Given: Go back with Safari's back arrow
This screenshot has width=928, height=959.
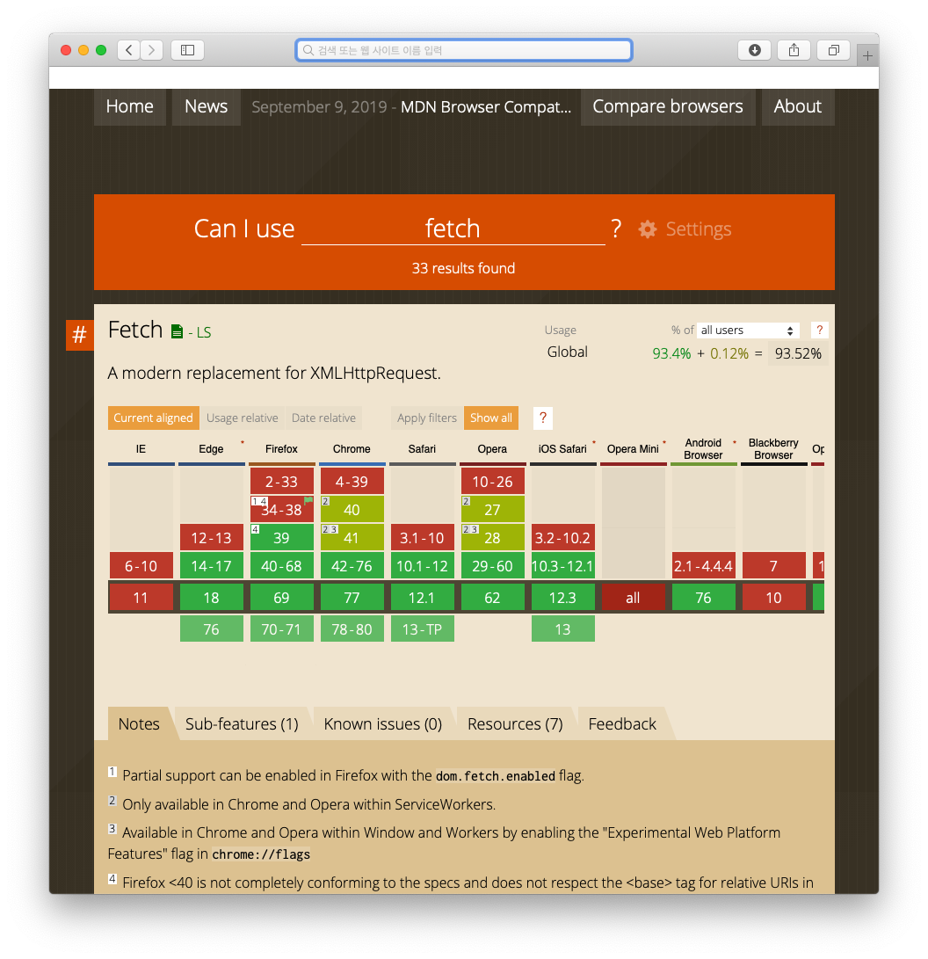Looking at the screenshot, I should click(x=129, y=50).
